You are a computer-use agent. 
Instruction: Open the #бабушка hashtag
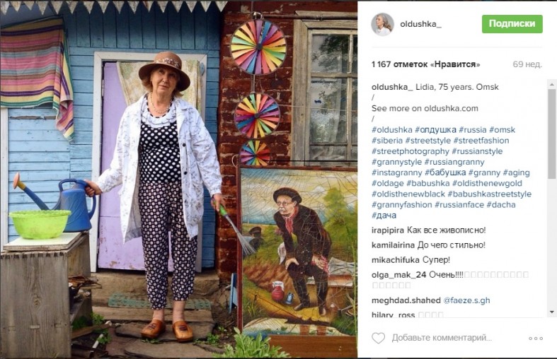pos(445,172)
